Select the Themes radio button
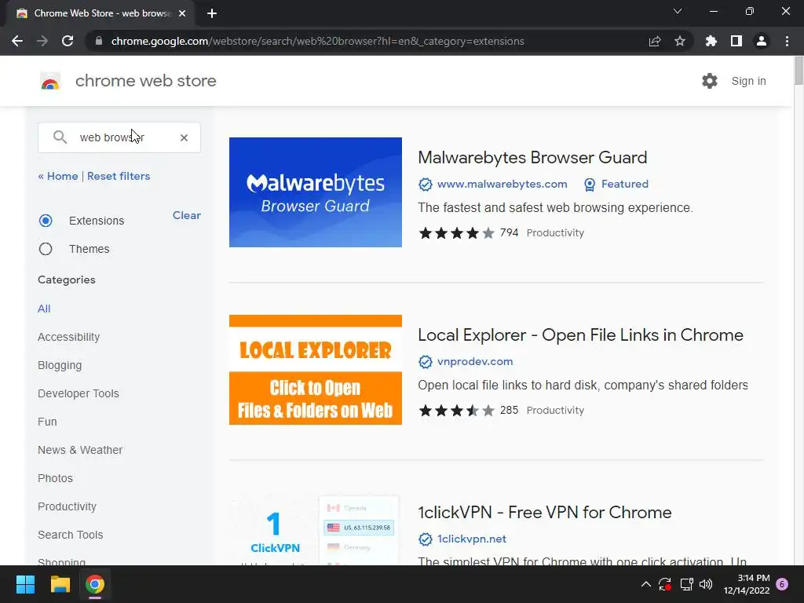Viewport: 804px width, 603px height. coord(46,249)
